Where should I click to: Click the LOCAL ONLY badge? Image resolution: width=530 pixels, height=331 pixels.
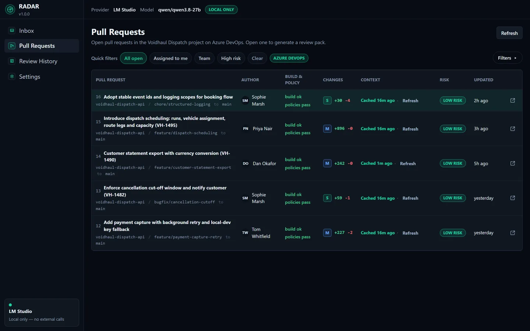coord(221,10)
